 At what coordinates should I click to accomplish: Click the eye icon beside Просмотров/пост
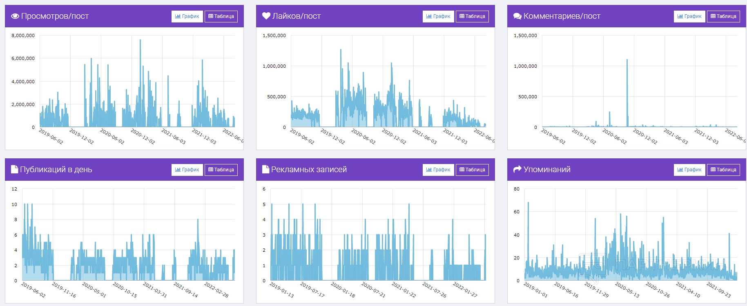(x=15, y=16)
